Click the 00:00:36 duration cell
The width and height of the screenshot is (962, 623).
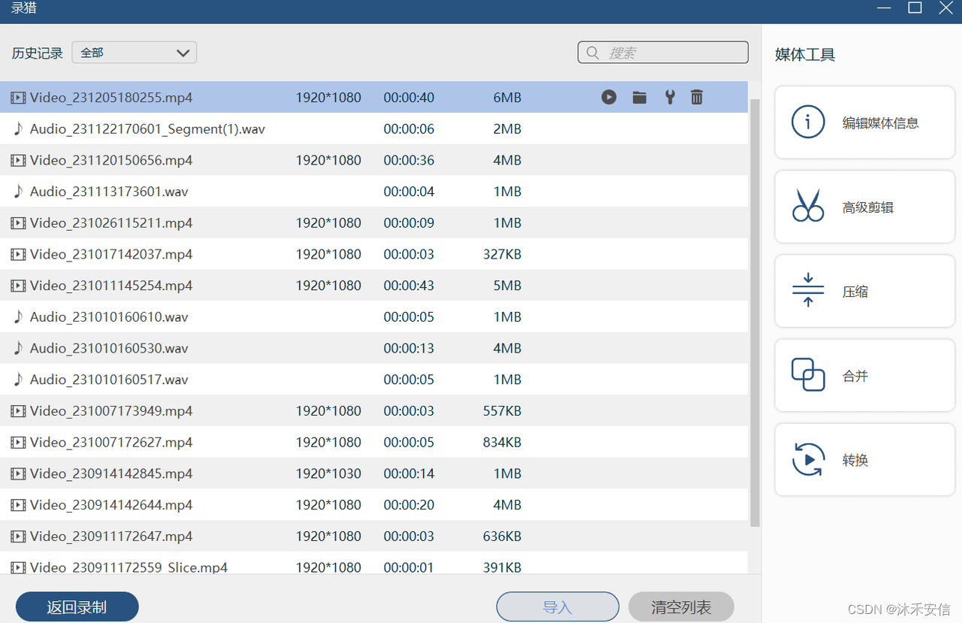[x=409, y=160]
